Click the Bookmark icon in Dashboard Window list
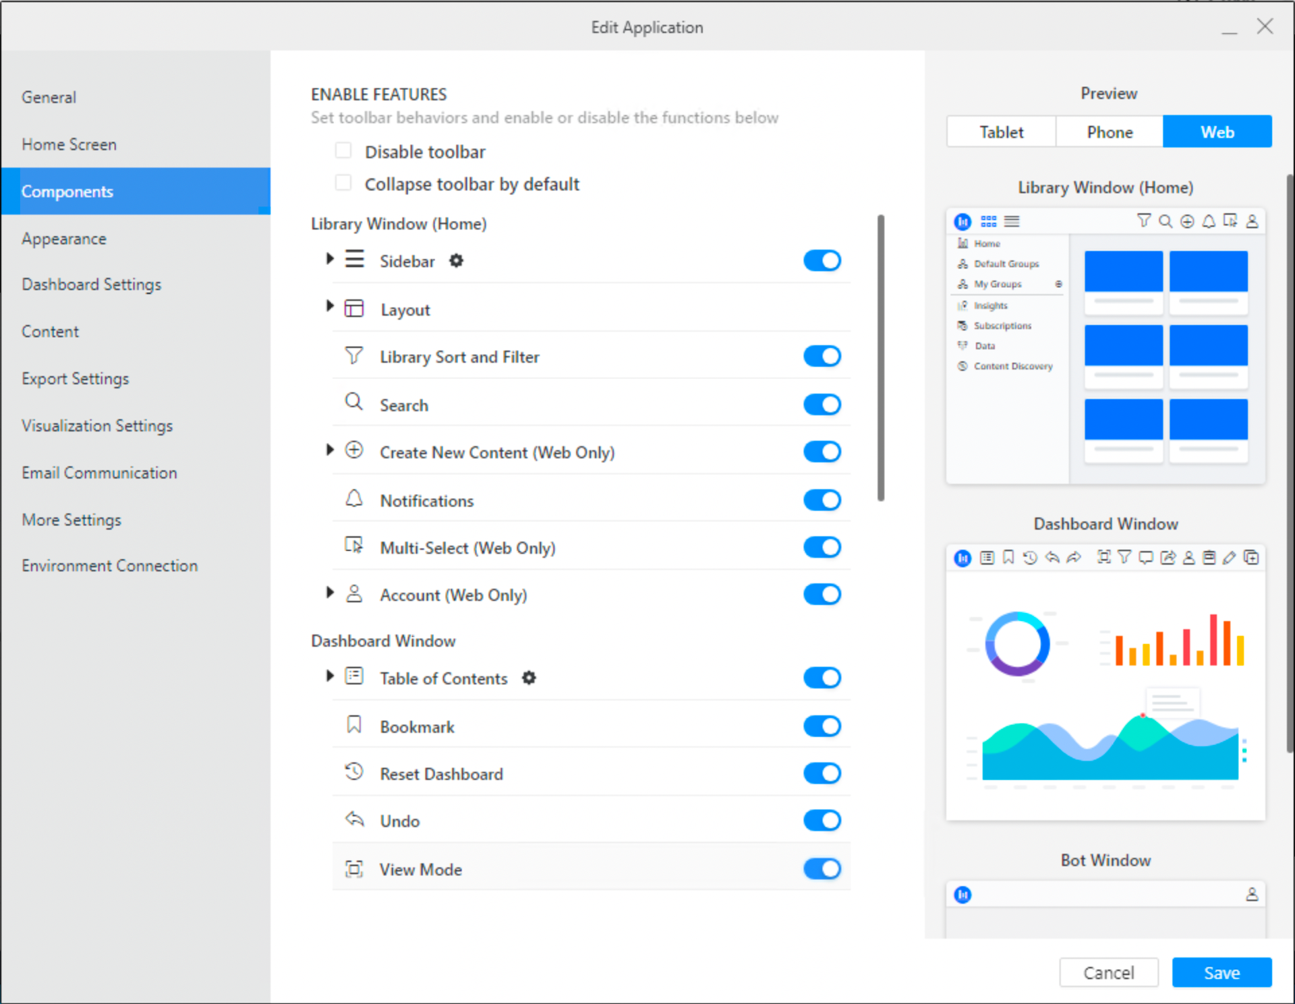Image resolution: width=1295 pixels, height=1004 pixels. click(x=354, y=725)
